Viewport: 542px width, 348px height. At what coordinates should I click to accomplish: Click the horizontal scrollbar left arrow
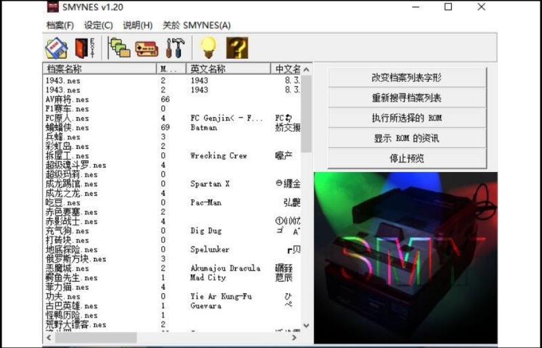(x=48, y=337)
